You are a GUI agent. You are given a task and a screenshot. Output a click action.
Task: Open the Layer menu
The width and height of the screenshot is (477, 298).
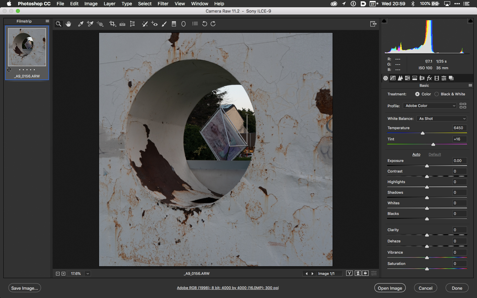(x=109, y=4)
